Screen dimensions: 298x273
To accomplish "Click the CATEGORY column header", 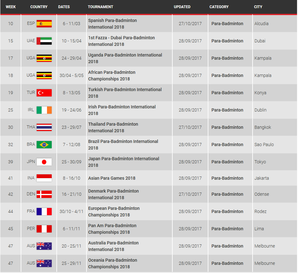I will click(219, 7).
